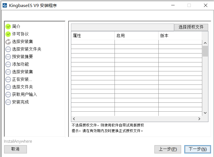214x157 pixels.
Task: Click the arrow icon beside the first 选择安装集
Action: (x=8, y=42)
